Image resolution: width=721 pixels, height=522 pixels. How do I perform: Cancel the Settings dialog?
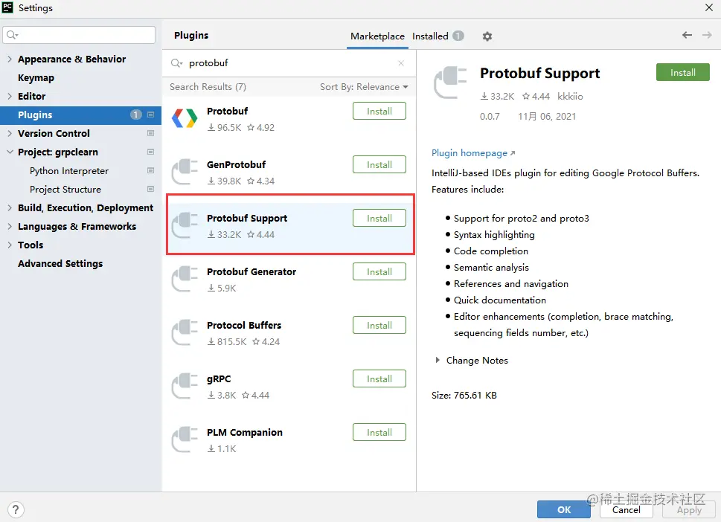[627, 509]
